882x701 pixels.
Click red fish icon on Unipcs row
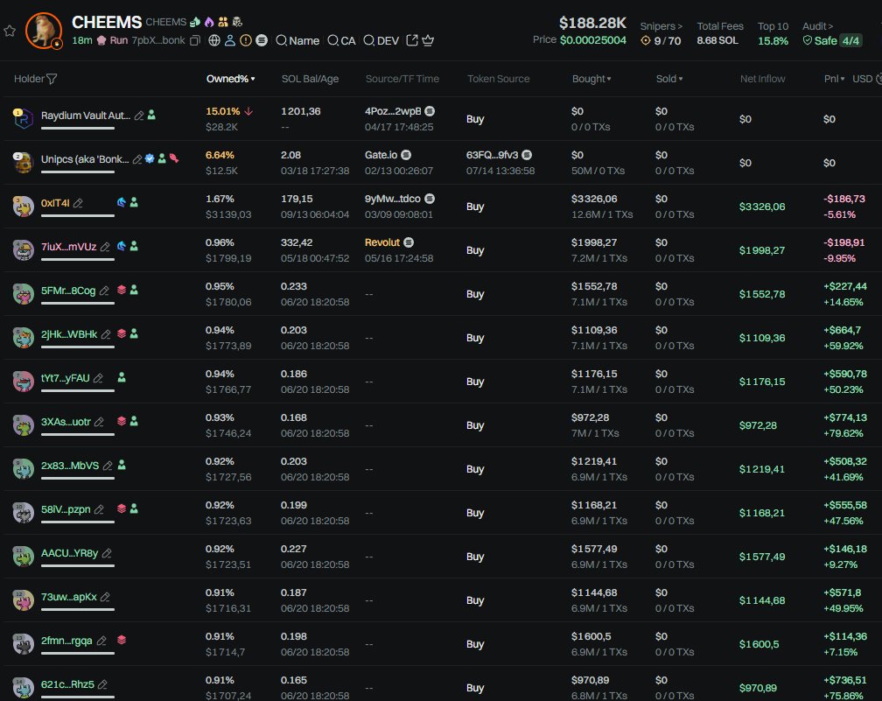pyautogui.click(x=174, y=158)
